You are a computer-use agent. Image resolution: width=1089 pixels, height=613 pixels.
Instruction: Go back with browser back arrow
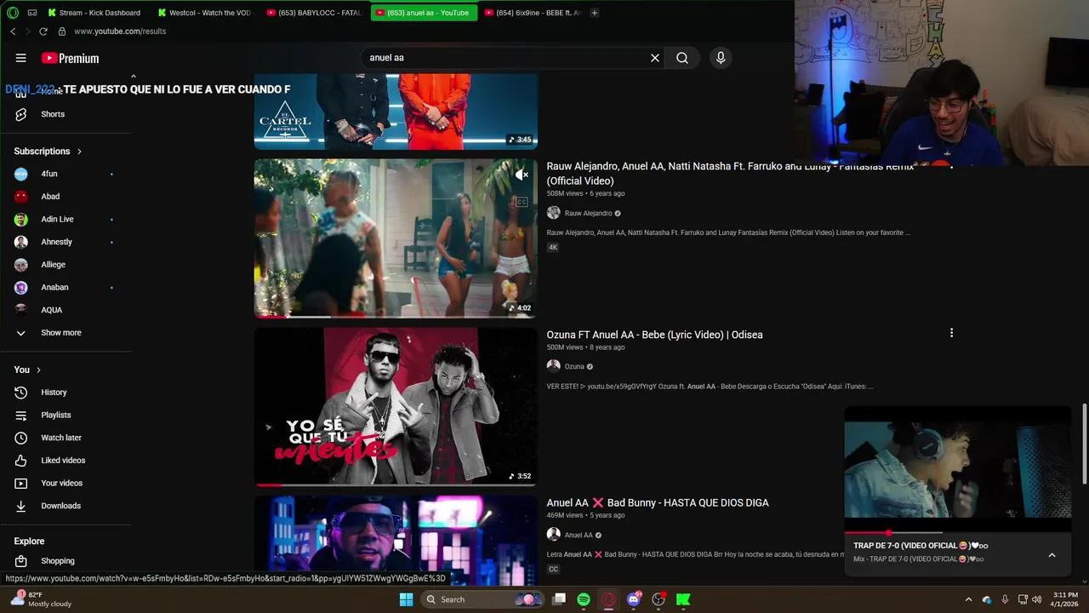point(13,32)
